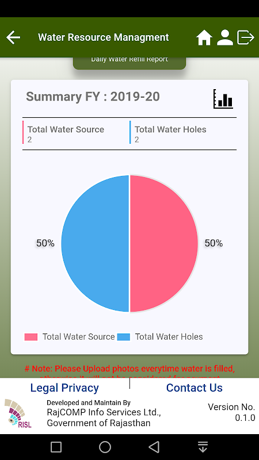Tap Android back triangle button
Screen dimensions: 259x460
pyautogui.click(x=154, y=447)
